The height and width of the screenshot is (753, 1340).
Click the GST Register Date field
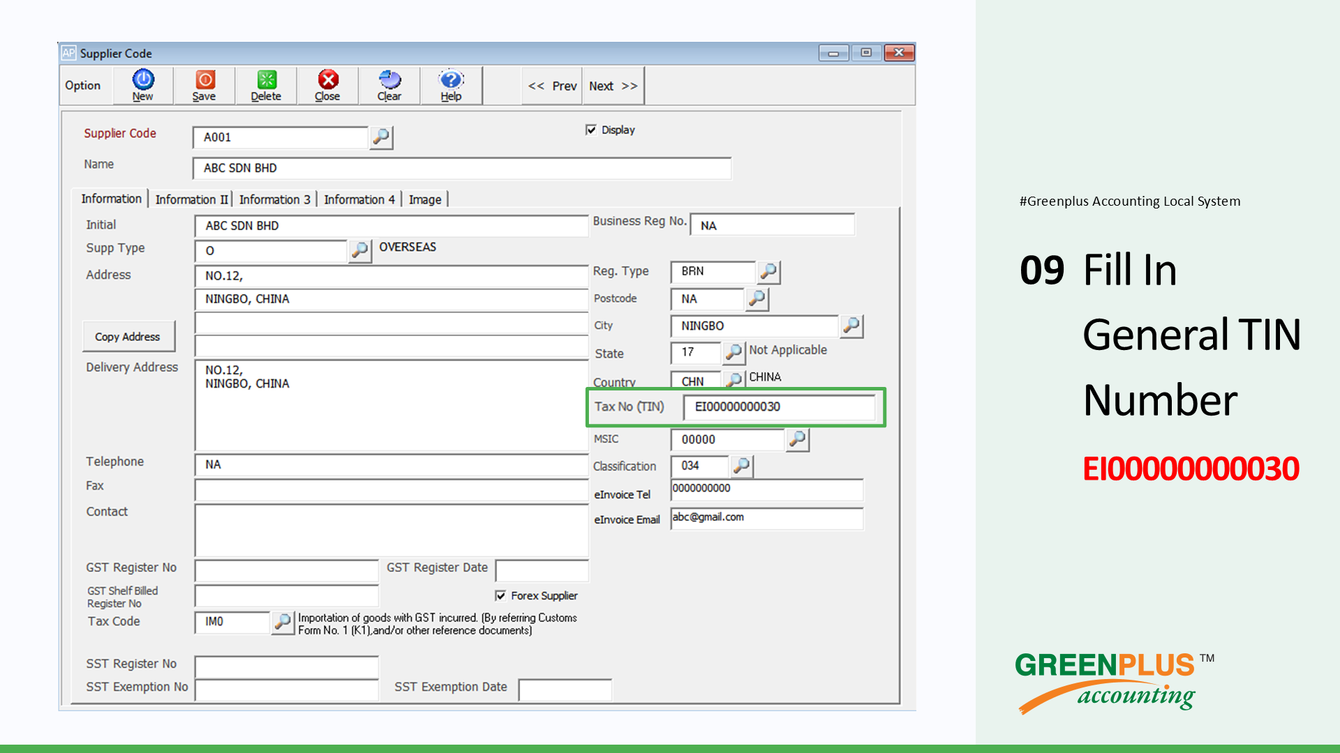(542, 570)
